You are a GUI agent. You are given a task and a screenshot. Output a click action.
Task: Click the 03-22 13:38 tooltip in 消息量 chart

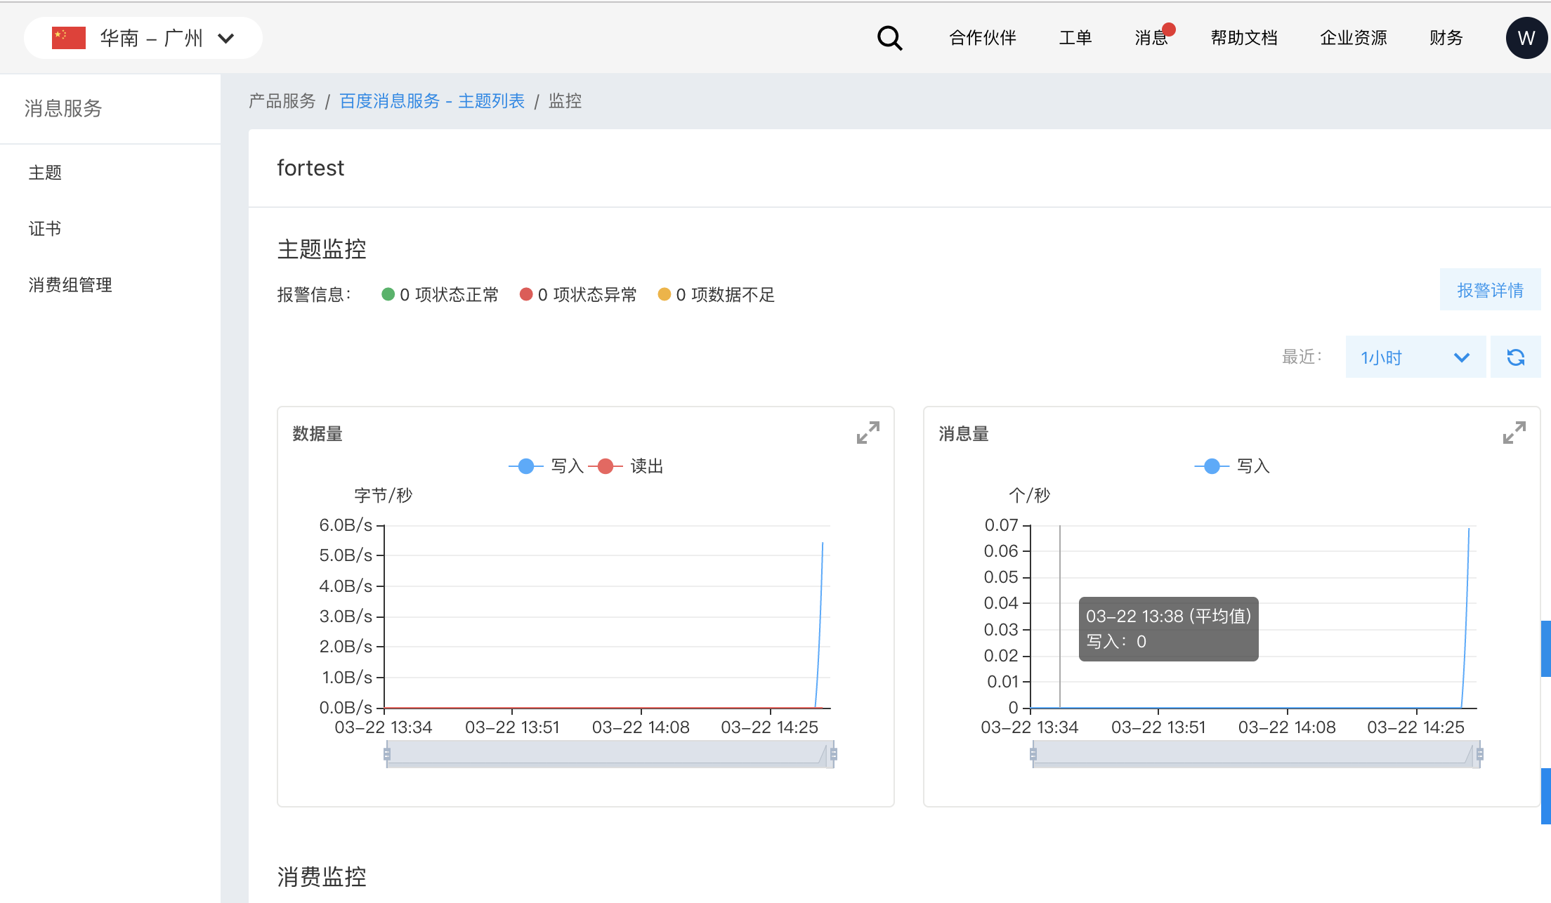click(x=1169, y=629)
